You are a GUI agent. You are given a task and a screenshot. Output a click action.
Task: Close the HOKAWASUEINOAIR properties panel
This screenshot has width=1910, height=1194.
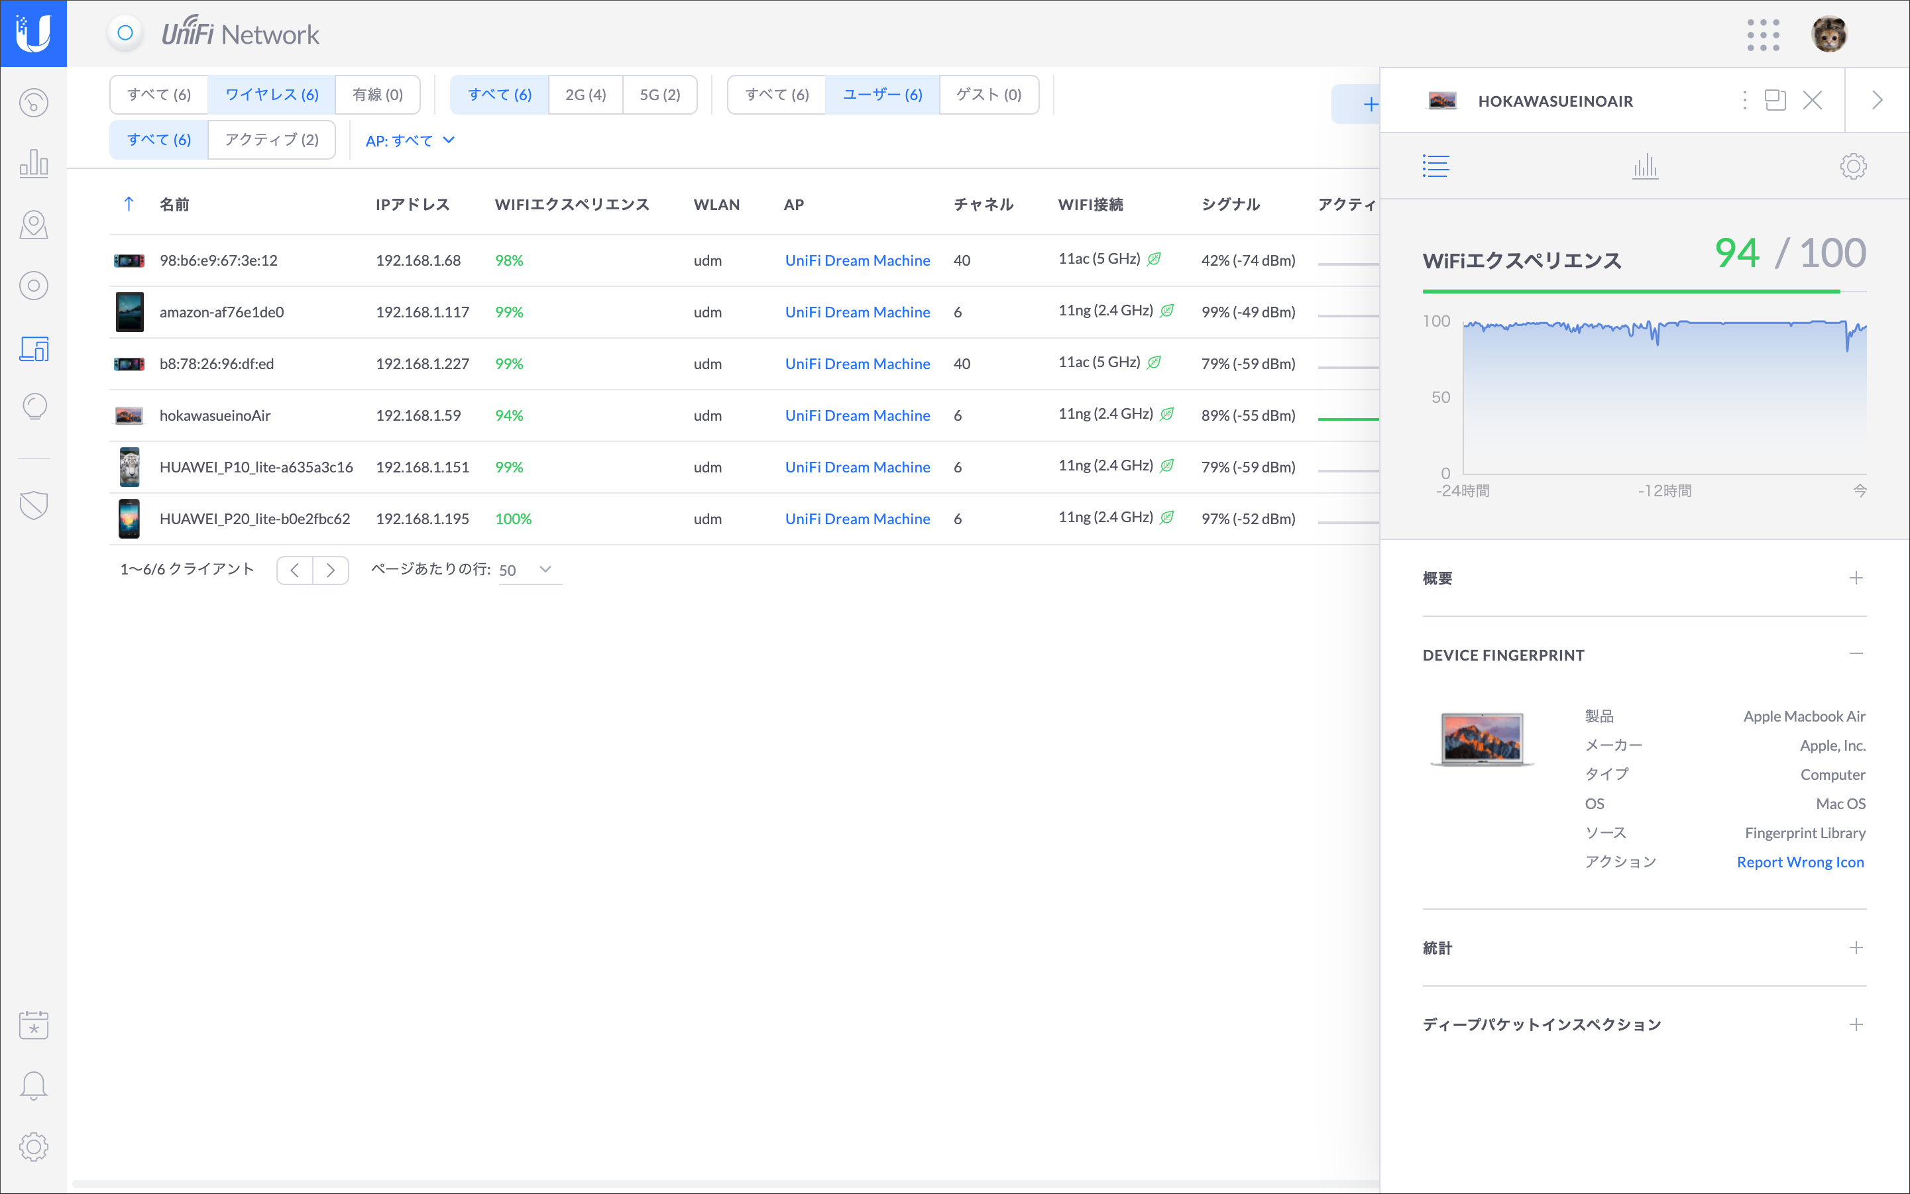click(1812, 100)
